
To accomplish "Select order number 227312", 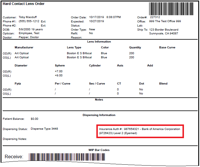I will [155, 17].
